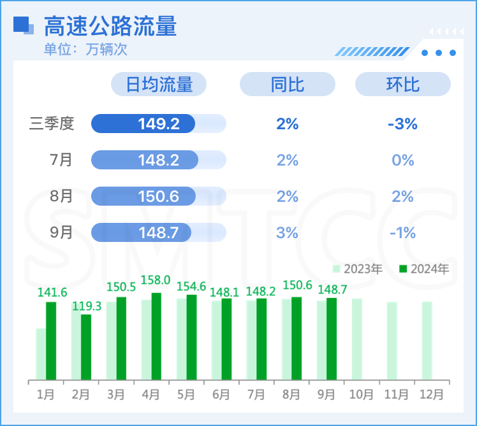Click the 三季度 环比 value -3%

tap(403, 124)
